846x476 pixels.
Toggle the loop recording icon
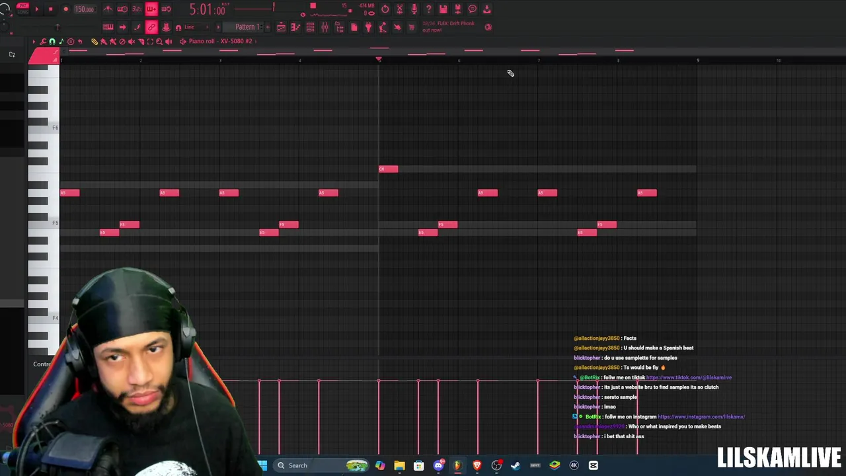point(166,9)
